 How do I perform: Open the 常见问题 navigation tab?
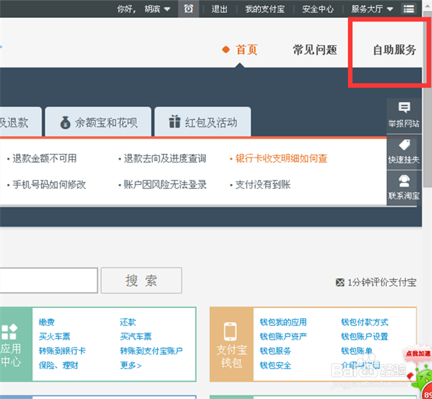(315, 50)
